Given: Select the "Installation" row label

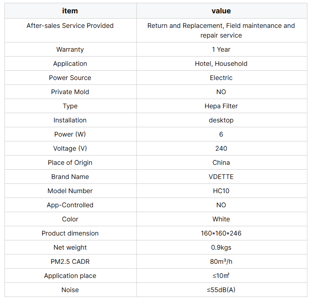Looking at the screenshot, I should (x=70, y=120).
